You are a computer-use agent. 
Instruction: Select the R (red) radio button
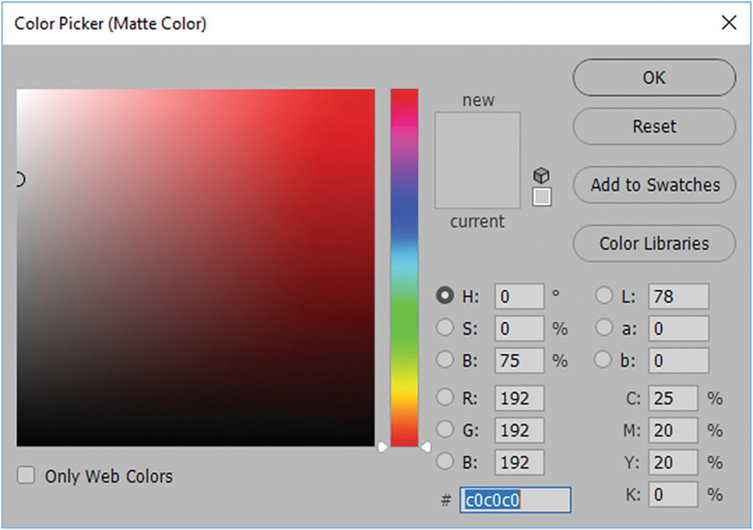pyautogui.click(x=445, y=397)
